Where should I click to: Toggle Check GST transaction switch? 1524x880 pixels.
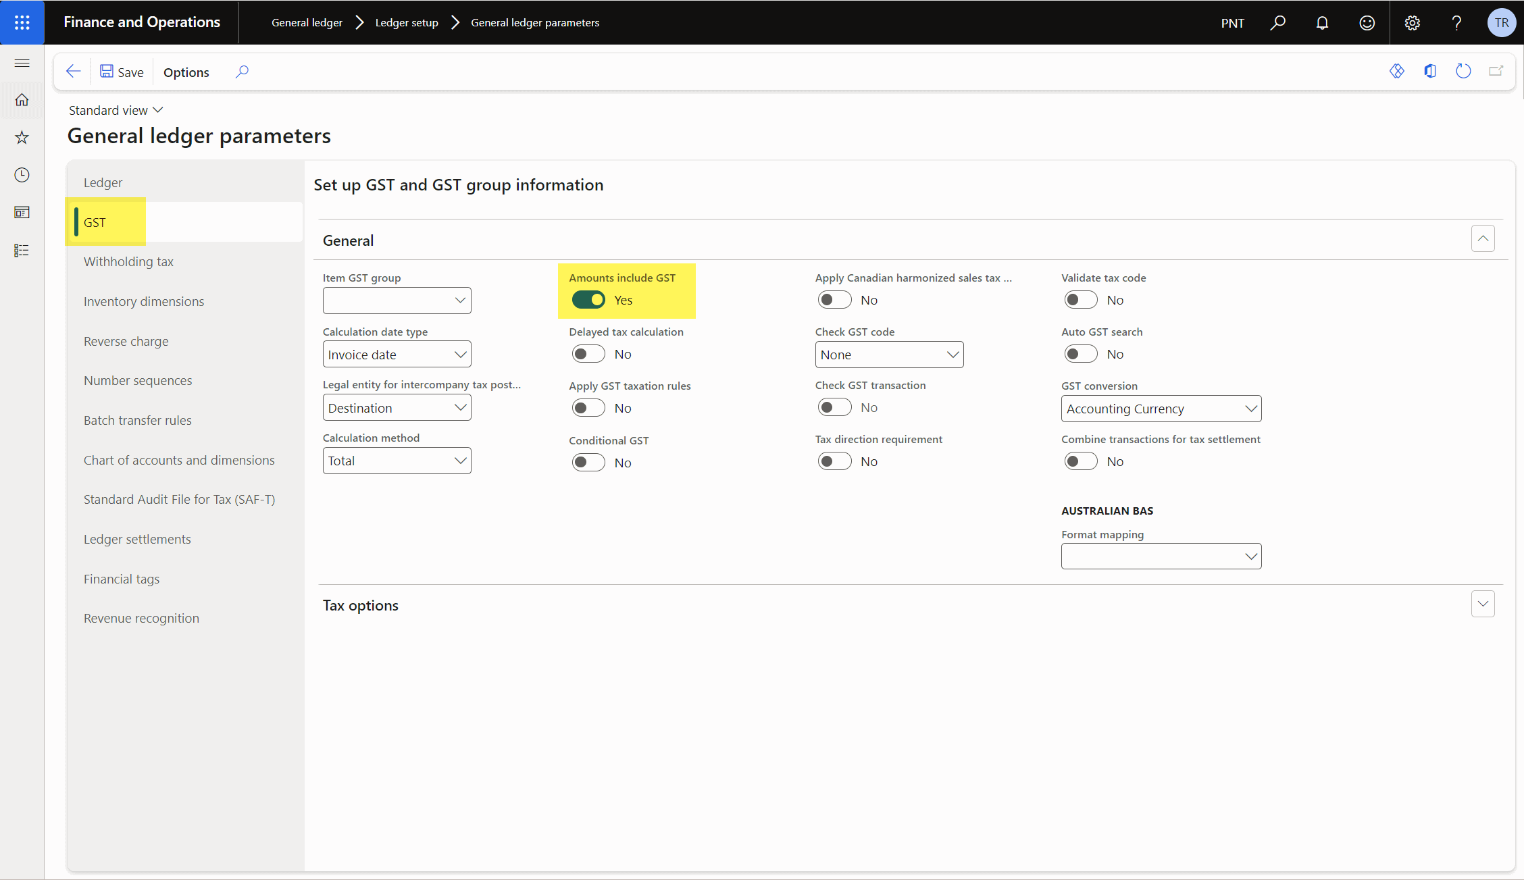coord(834,407)
